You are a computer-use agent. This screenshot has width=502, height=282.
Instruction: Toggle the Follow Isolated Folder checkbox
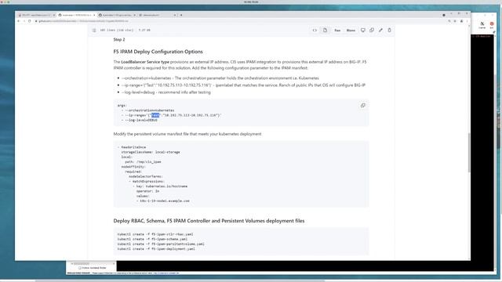(x=80, y=268)
